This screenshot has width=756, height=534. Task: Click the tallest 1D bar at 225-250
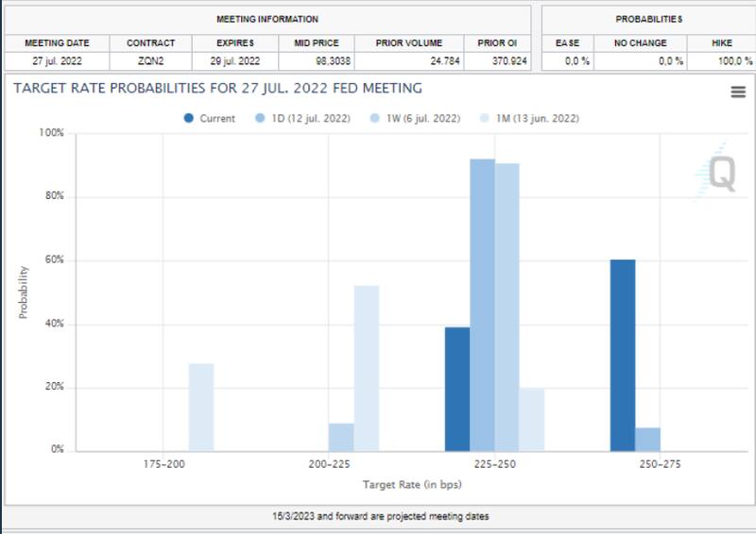pyautogui.click(x=482, y=305)
